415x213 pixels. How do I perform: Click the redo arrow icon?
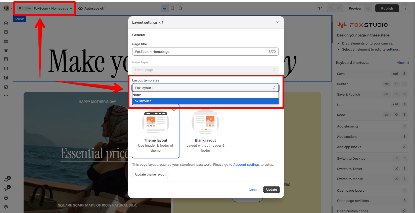(x=339, y=8)
